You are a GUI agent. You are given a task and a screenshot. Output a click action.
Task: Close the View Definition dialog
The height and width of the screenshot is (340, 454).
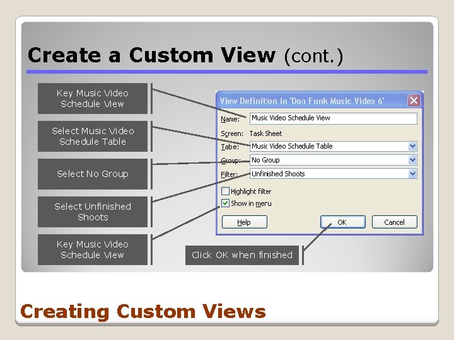pyautogui.click(x=414, y=101)
